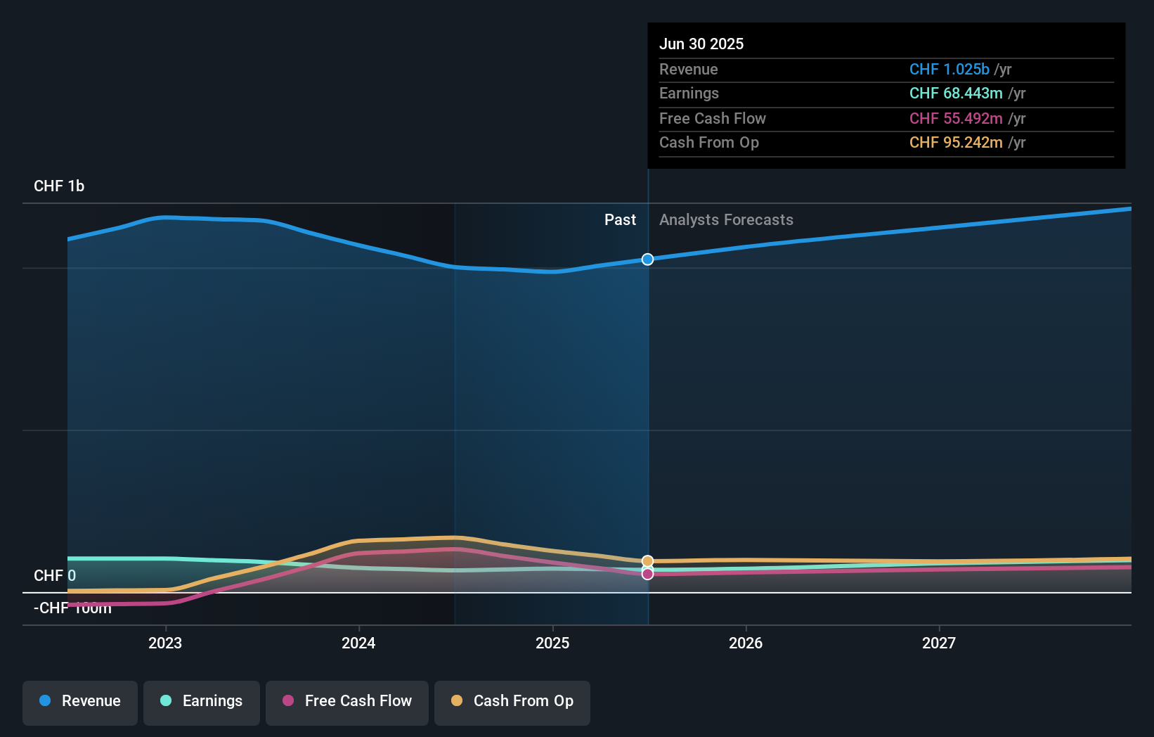Expand the Free Cash Flow legend entry
Image resolution: width=1154 pixels, height=737 pixels.
point(346,703)
